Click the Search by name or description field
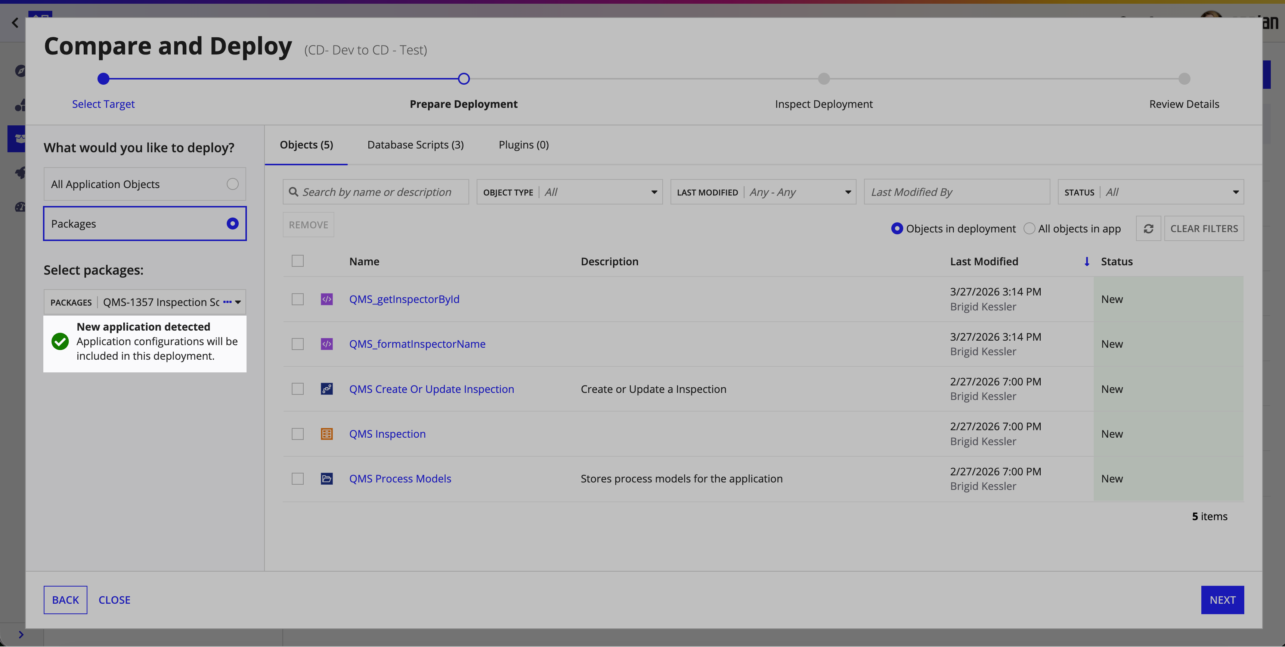 [376, 192]
